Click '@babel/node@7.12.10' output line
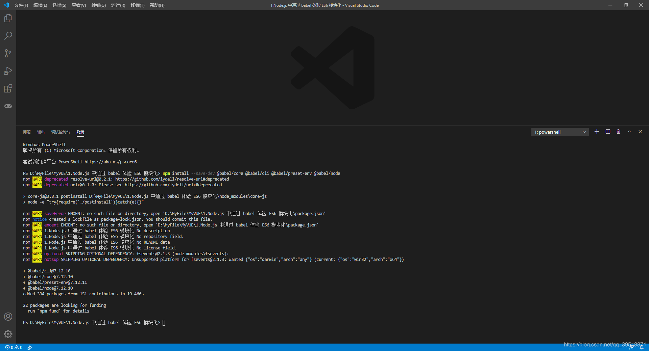This screenshot has height=351, width=649. coord(48,288)
